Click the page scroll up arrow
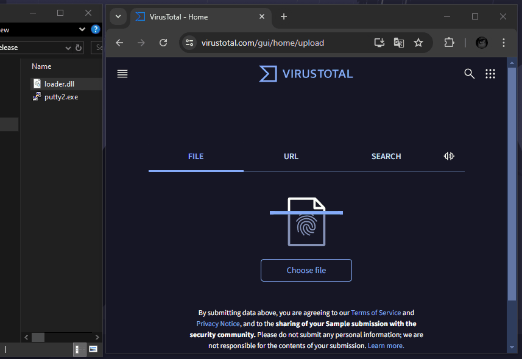 (512, 63)
